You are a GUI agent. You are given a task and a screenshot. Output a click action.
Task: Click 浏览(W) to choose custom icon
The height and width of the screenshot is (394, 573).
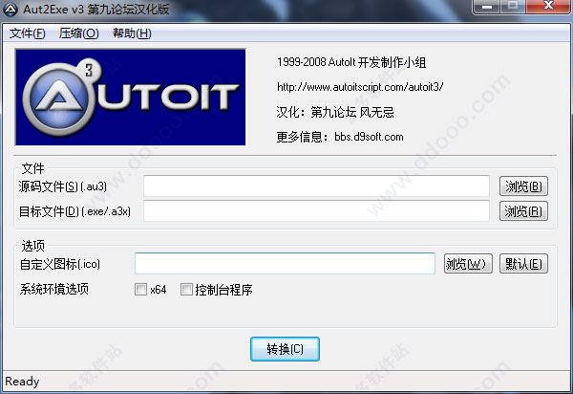coord(468,263)
